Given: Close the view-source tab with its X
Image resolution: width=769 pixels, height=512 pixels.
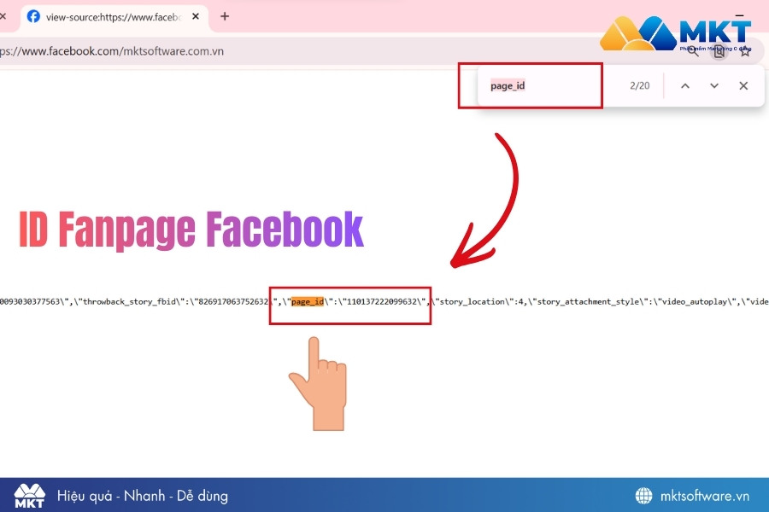Looking at the screenshot, I should [194, 15].
